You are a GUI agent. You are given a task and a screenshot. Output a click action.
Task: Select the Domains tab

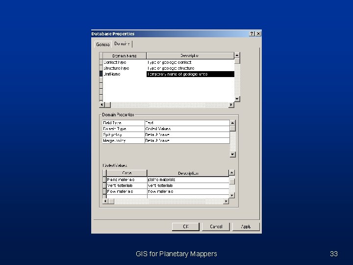point(122,44)
